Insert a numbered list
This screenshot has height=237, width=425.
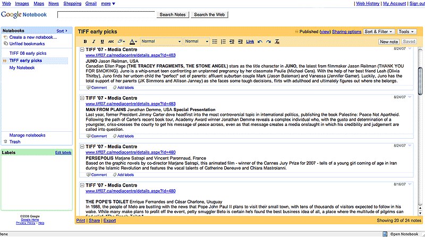[x=223, y=41]
